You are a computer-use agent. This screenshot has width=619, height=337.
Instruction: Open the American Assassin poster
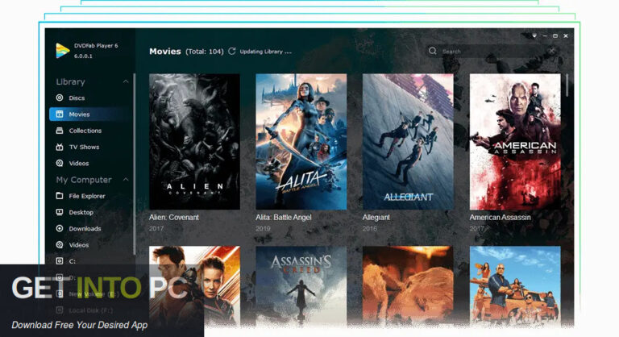pos(515,141)
